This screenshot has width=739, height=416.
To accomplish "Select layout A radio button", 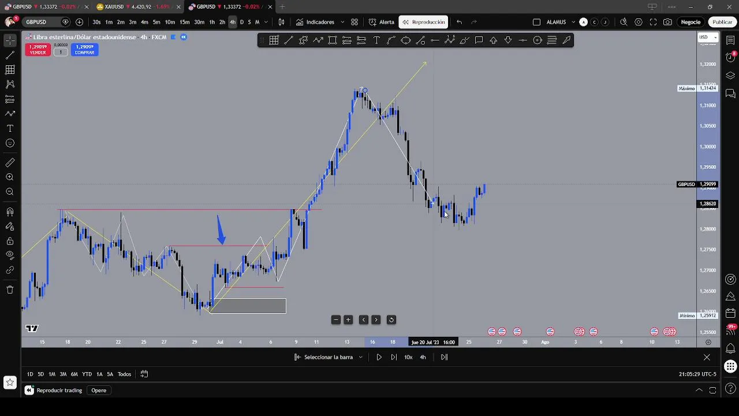I will 583,22.
